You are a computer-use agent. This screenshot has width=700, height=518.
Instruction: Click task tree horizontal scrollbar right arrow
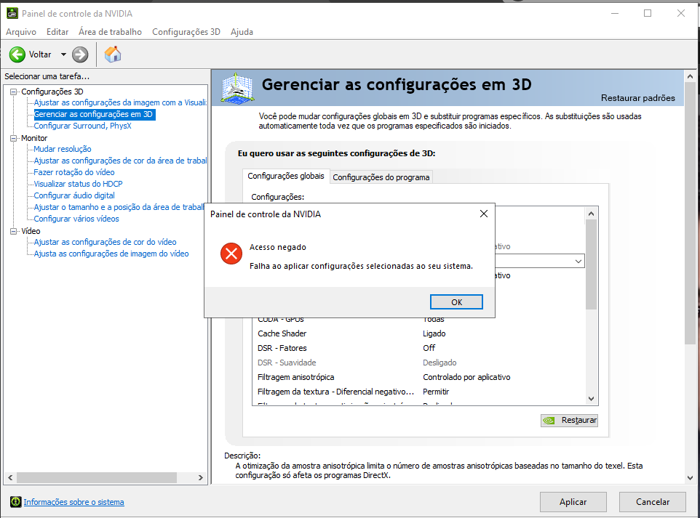(x=200, y=477)
